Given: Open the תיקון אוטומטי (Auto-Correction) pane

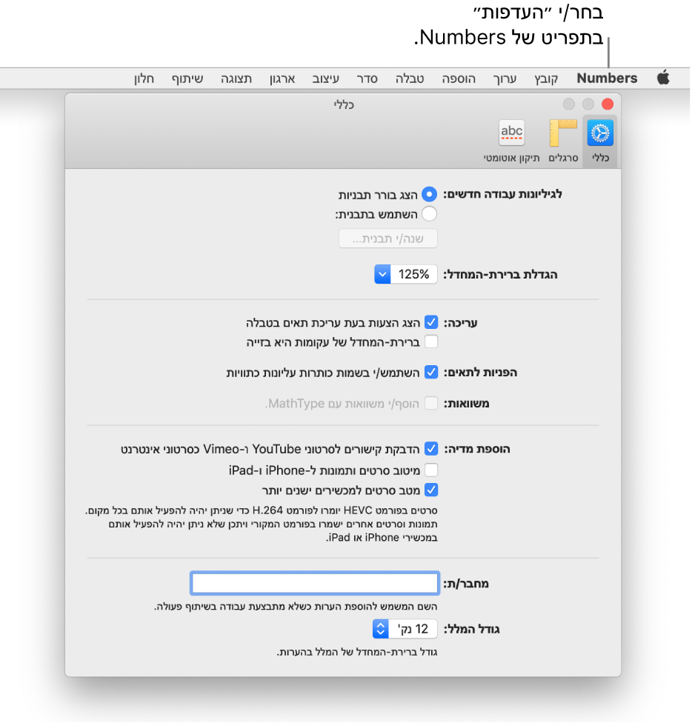Looking at the screenshot, I should click(x=511, y=141).
